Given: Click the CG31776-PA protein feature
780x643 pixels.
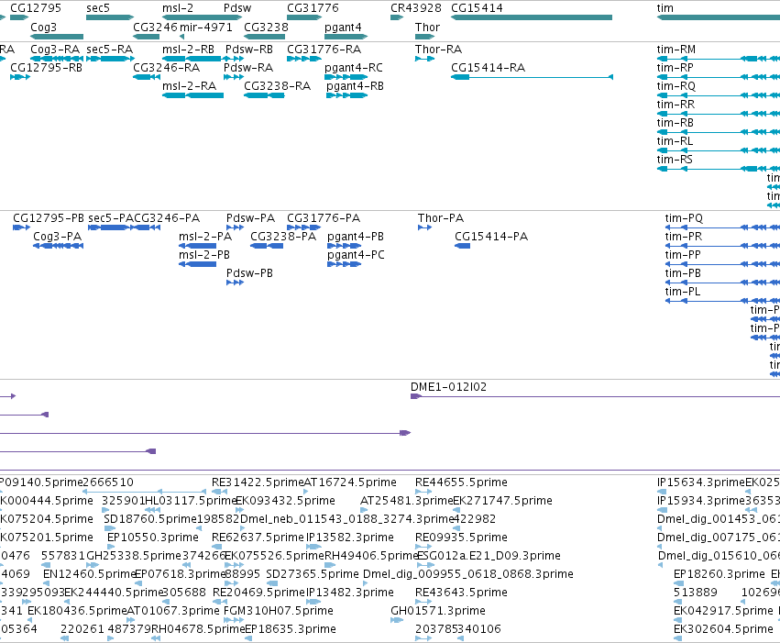Looking at the screenshot, I should (x=304, y=227).
